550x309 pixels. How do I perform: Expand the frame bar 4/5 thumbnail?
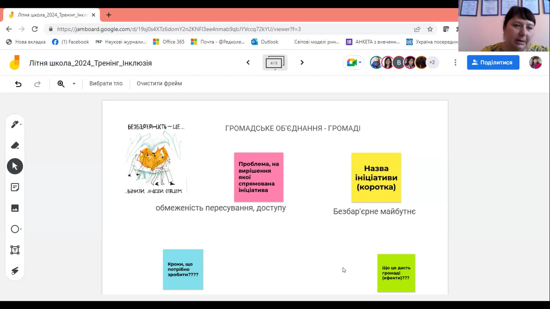pos(275,63)
